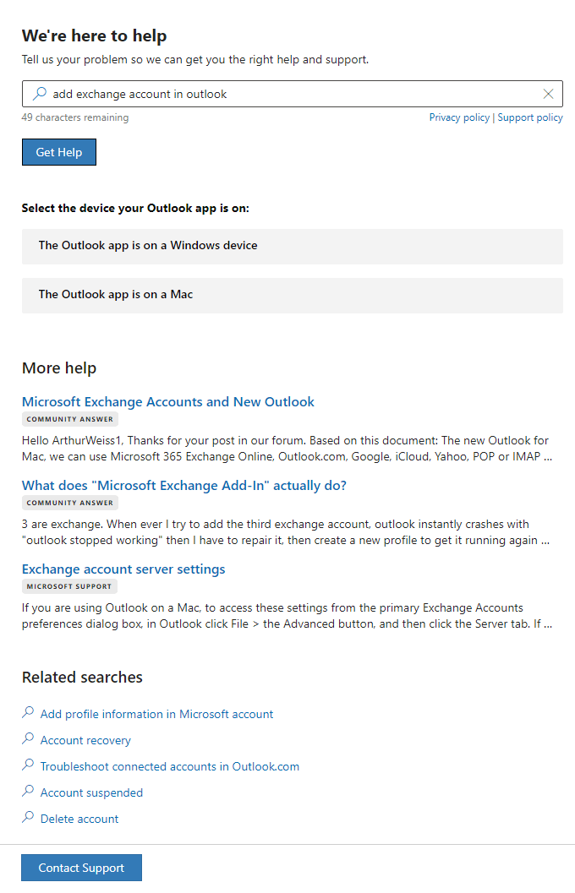Select the Account recovery related search
This screenshot has height=893, width=575.
tap(86, 741)
